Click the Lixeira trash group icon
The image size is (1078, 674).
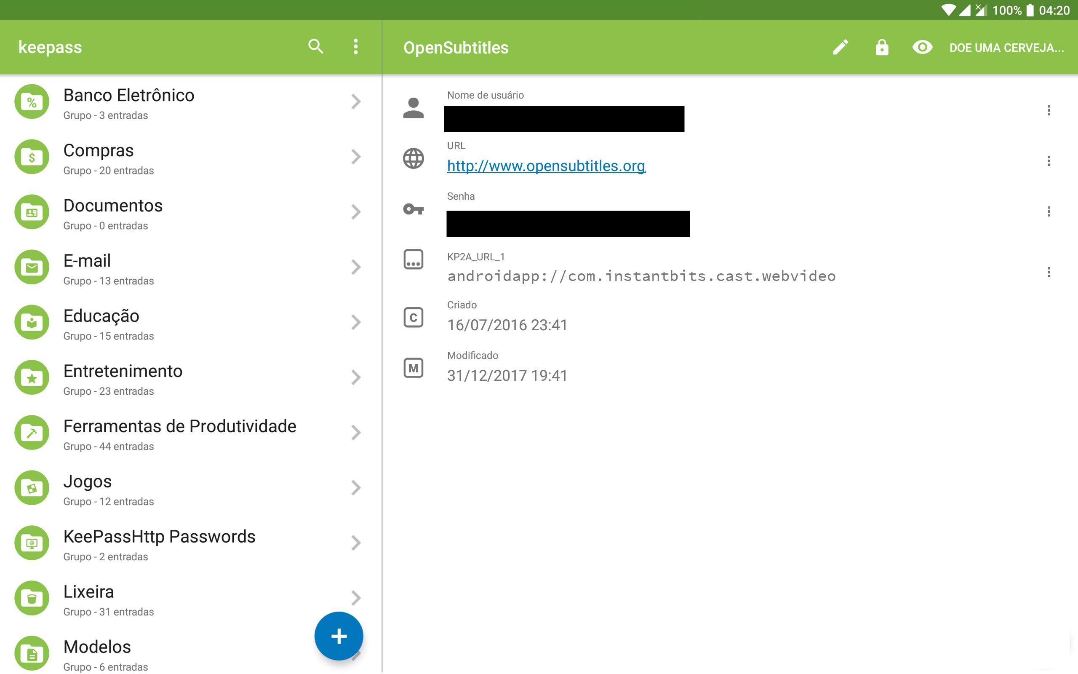click(32, 598)
